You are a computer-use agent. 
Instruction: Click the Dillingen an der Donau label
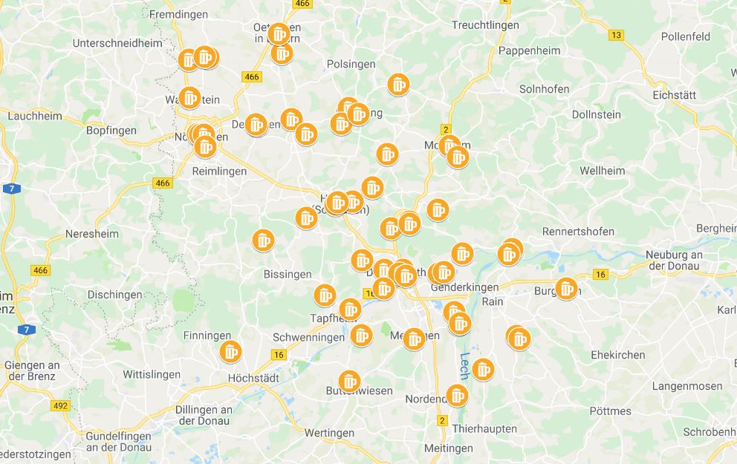point(204,415)
